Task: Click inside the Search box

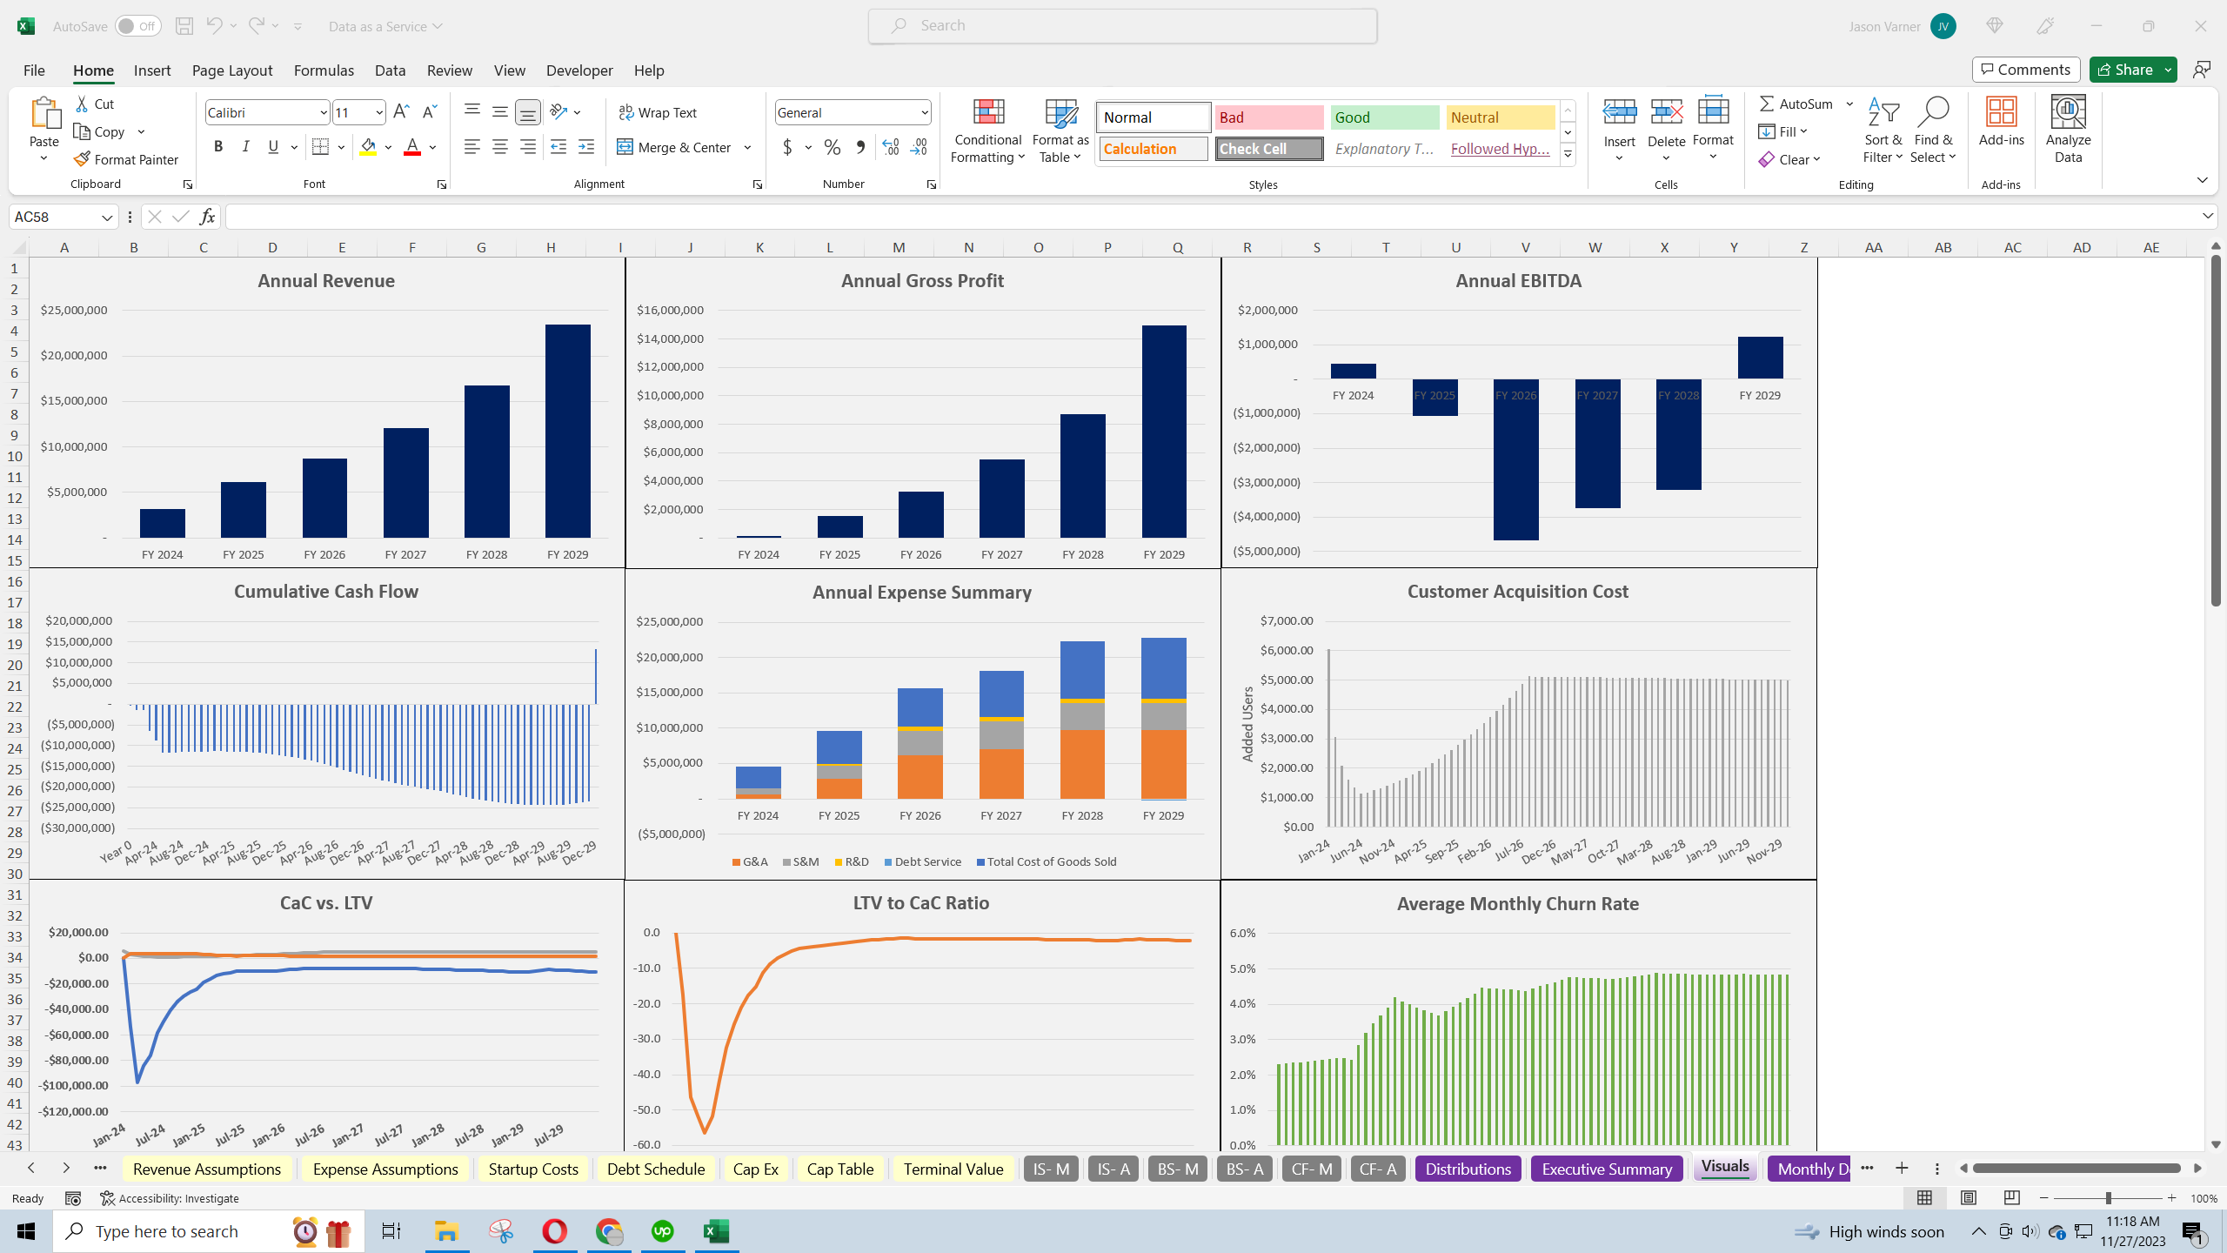Action: pos(1122,25)
